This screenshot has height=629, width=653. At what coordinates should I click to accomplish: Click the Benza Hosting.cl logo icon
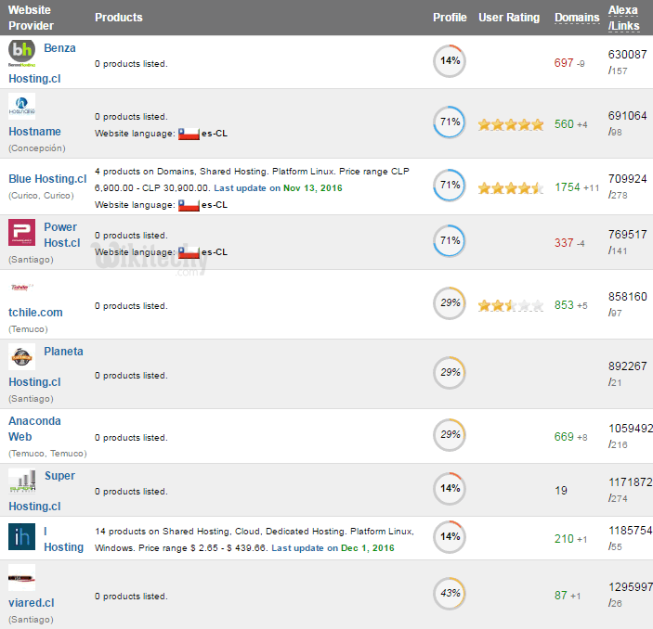pos(22,53)
